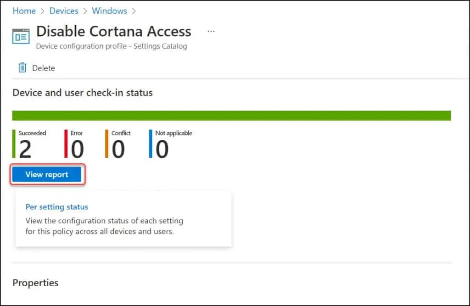Viewport: 470px width, 306px height.
Task: Select the Succeeded count 2
Action: point(25,149)
